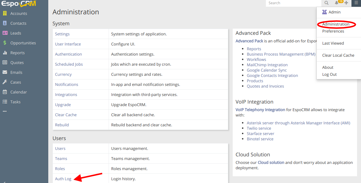This screenshot has height=183, width=361.
Task: Click the Upgrade link
Action: (x=63, y=105)
